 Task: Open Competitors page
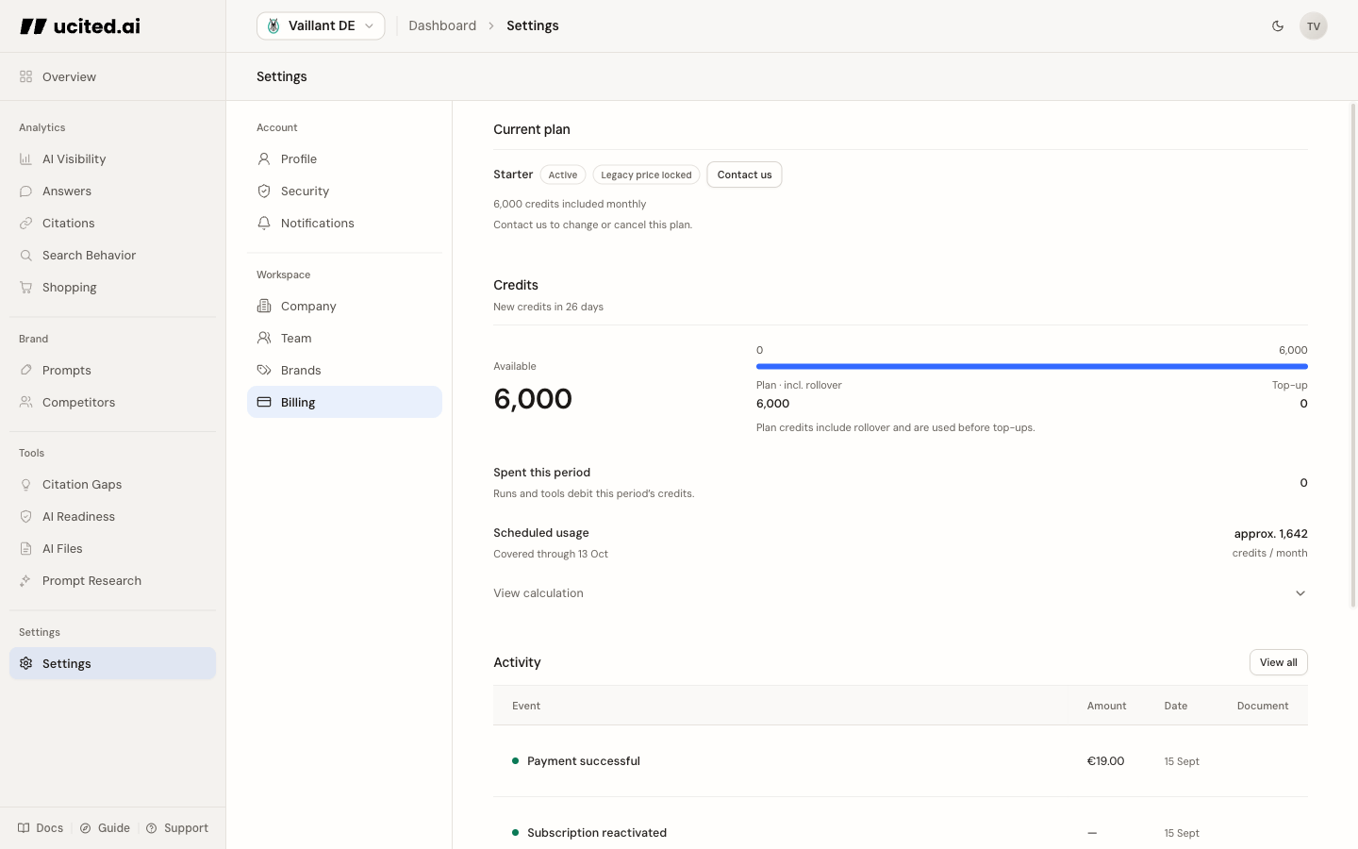pos(112,402)
